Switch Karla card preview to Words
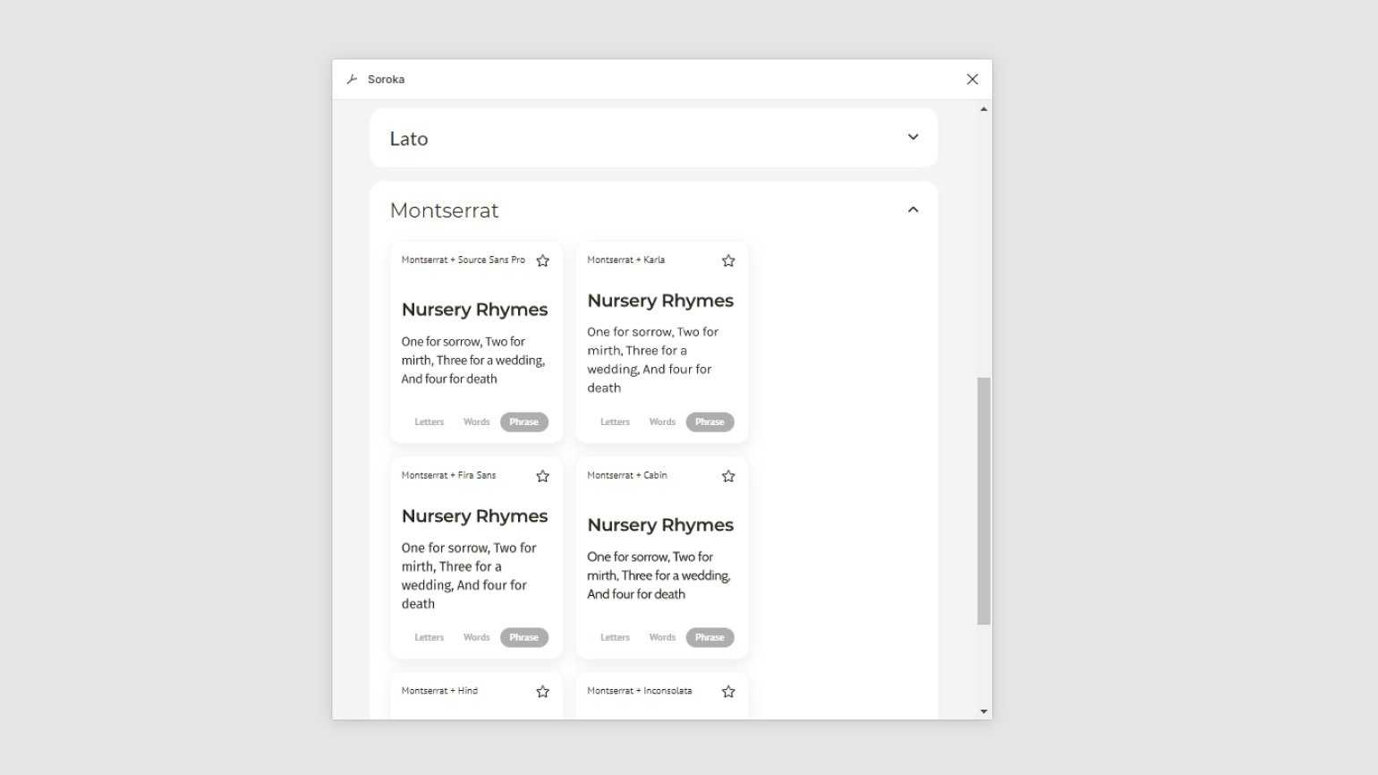Viewport: 1378px width, 775px height. [x=662, y=422]
